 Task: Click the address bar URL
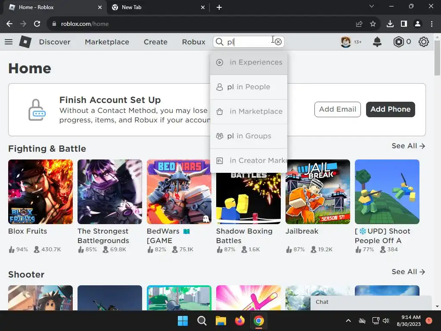tap(85, 24)
